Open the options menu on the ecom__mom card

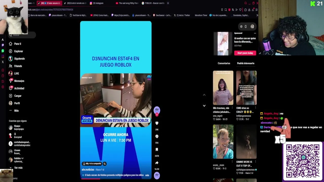232,162
